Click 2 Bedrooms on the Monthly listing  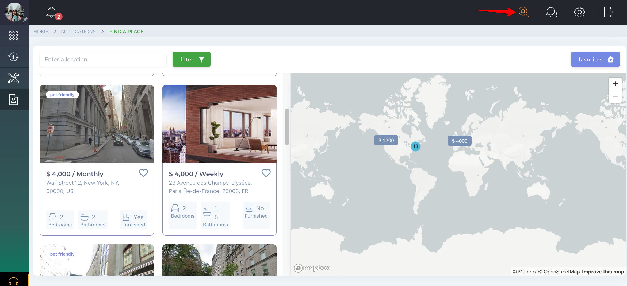pyautogui.click(x=60, y=220)
